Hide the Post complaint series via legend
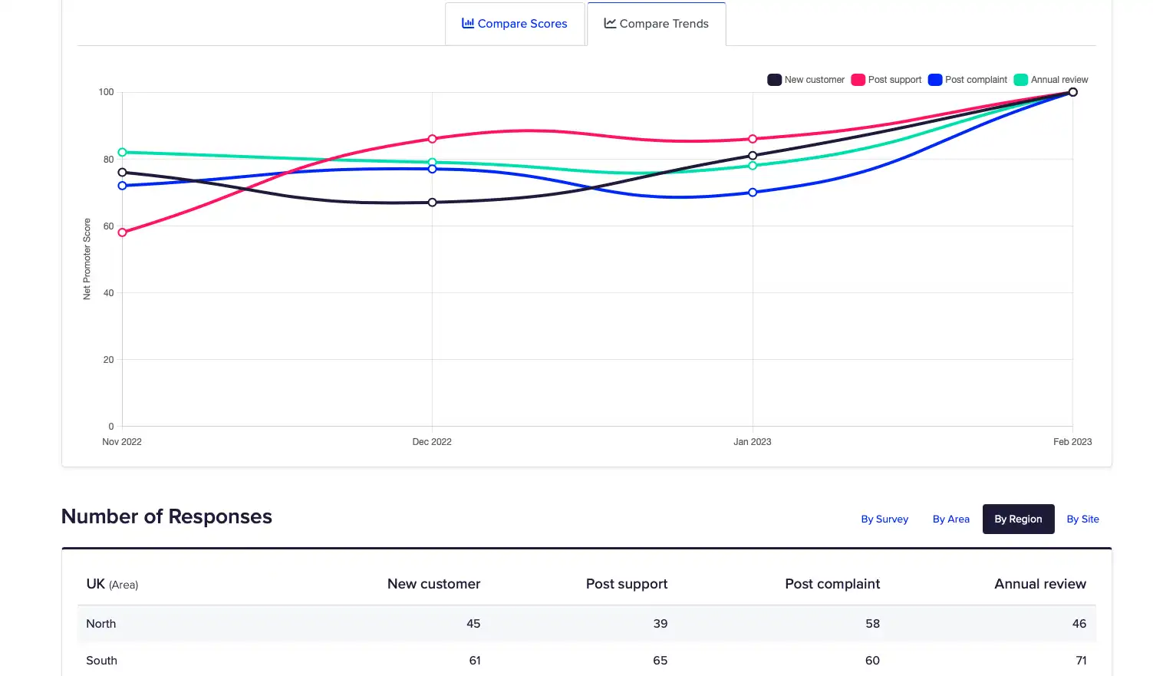 coord(935,80)
